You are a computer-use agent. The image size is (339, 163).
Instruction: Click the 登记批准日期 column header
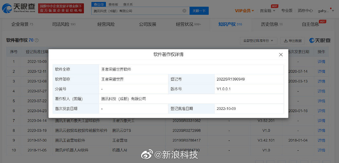point(37,52)
